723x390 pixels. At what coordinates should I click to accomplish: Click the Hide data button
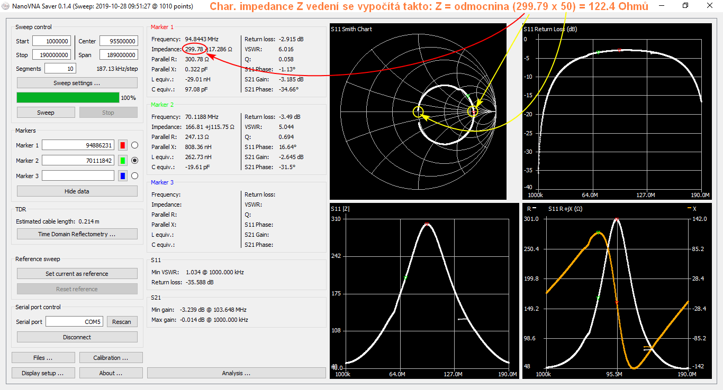(77, 191)
